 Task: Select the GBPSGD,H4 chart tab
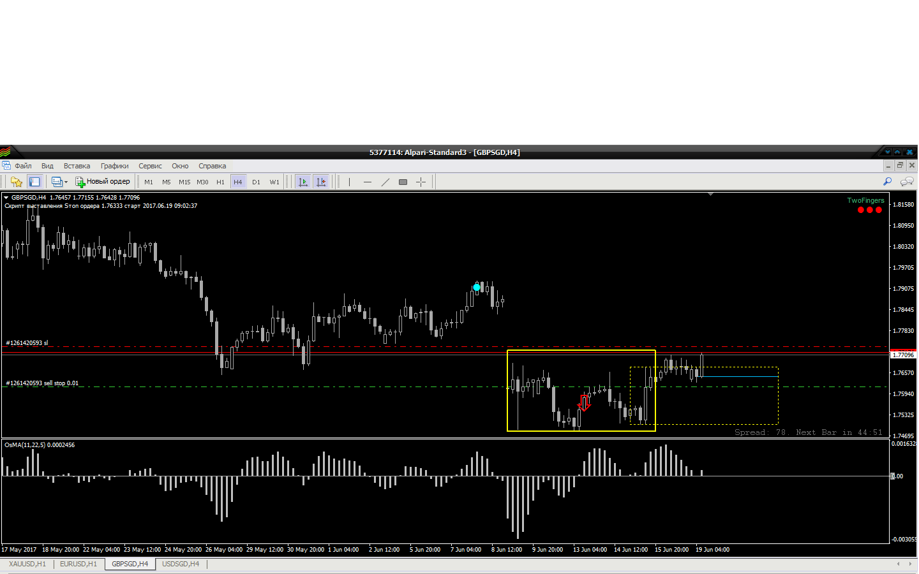[x=130, y=564]
